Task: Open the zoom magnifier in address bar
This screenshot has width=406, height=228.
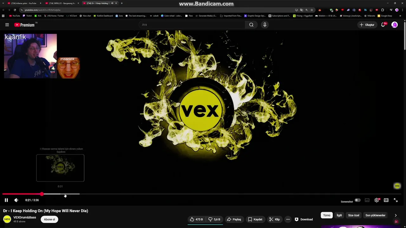Action: 306,10
